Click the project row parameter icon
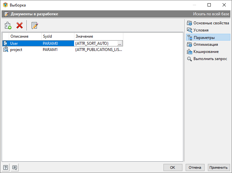Screen dimensions: 232x173 point(6,50)
